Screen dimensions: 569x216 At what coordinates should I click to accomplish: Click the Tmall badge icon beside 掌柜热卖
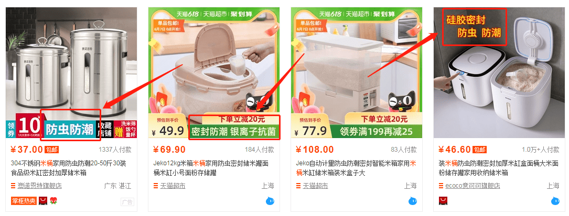[x=42, y=200]
